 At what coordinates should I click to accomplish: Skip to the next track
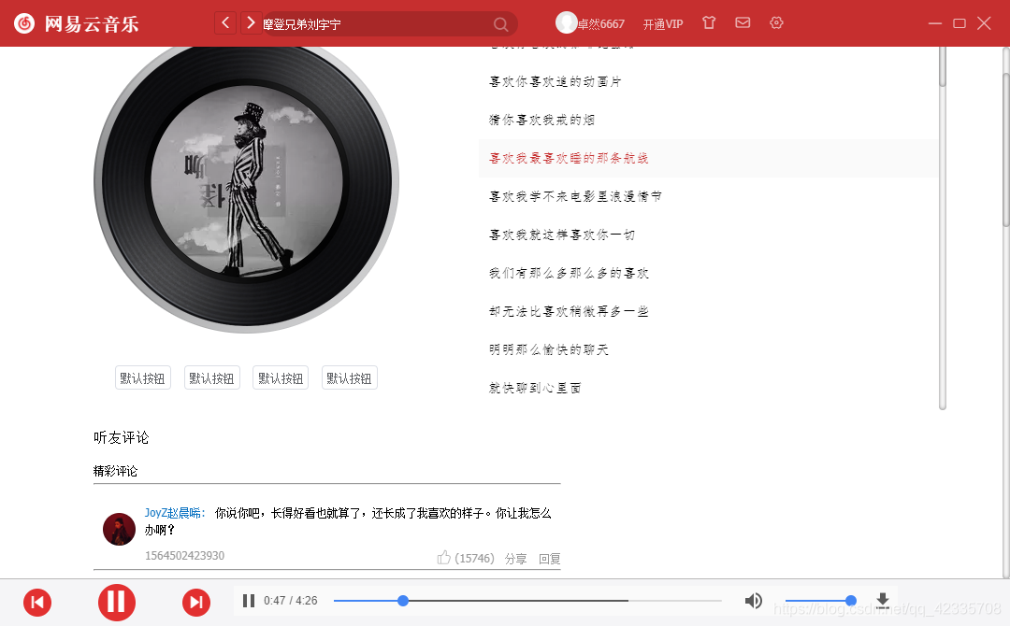pos(196,603)
